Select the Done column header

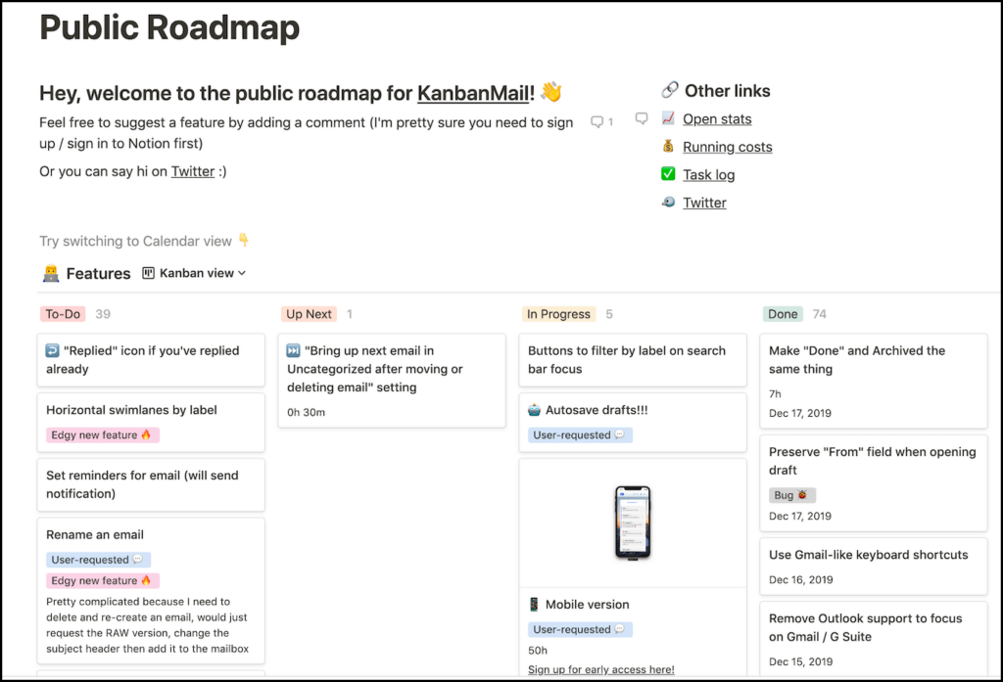tap(783, 314)
